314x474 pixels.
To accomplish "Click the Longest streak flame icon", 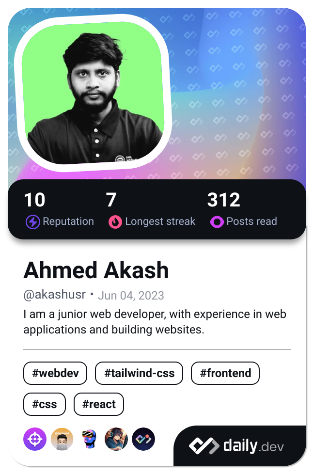I will tap(115, 221).
